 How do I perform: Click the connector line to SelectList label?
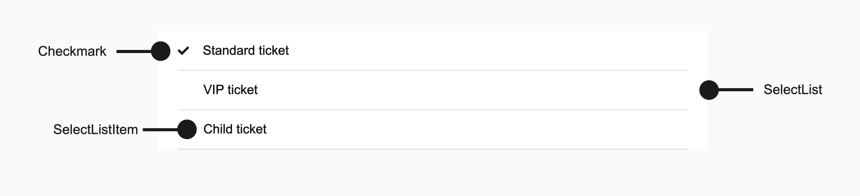tap(735, 90)
